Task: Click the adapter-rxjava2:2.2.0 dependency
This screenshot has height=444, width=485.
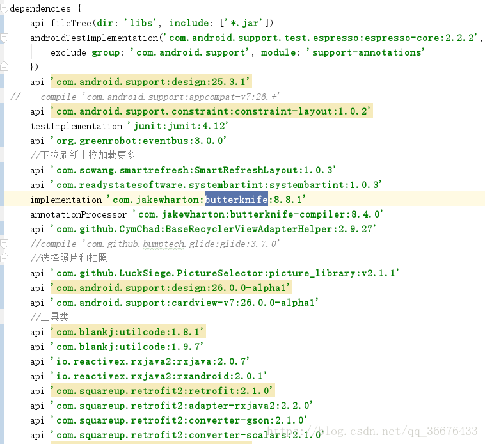Action: pyautogui.click(x=182, y=406)
